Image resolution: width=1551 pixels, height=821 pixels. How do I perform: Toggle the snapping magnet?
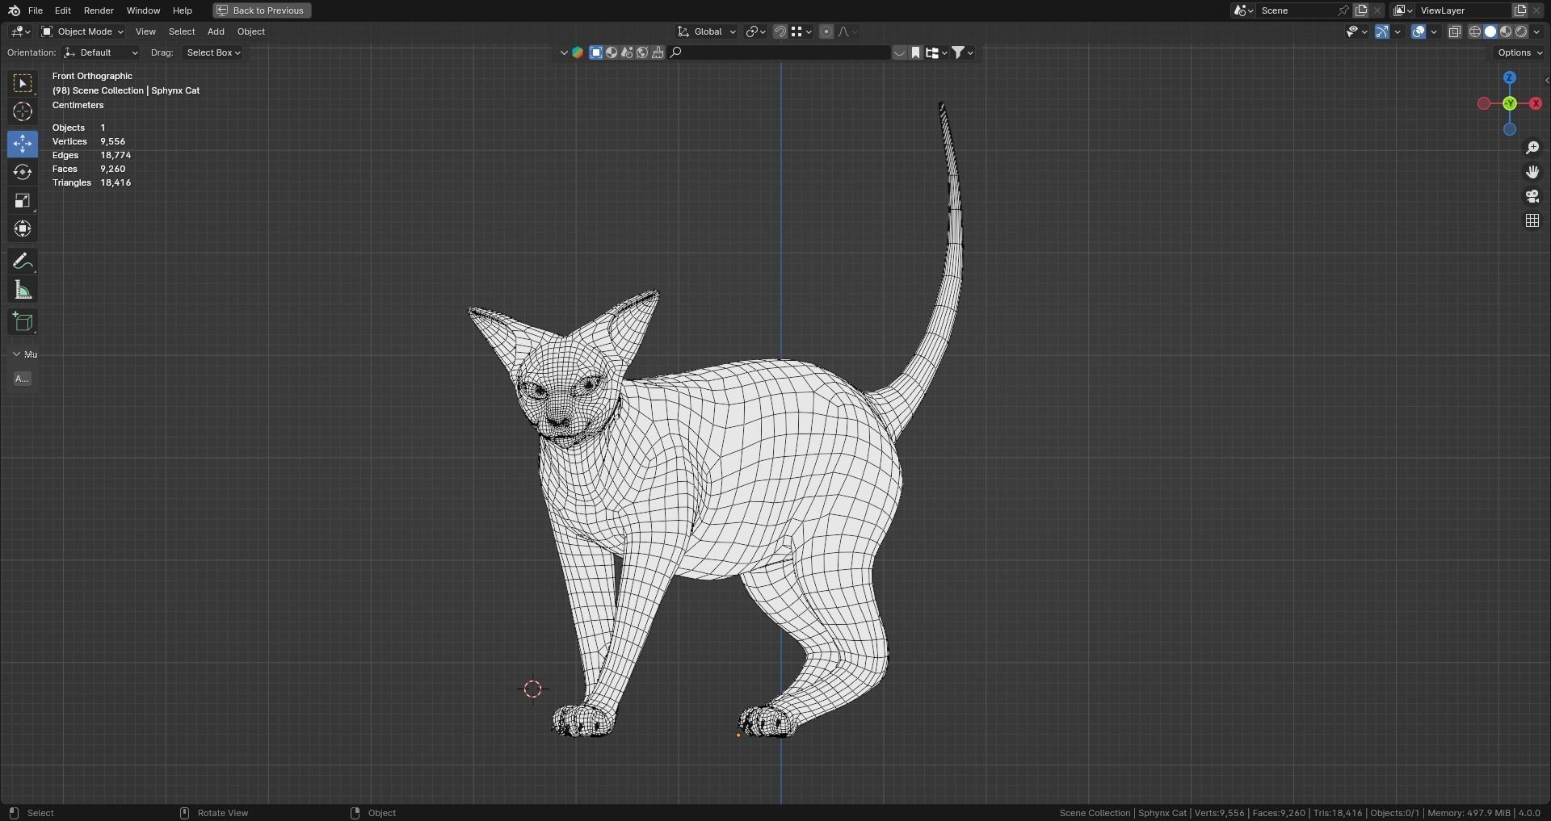click(780, 31)
